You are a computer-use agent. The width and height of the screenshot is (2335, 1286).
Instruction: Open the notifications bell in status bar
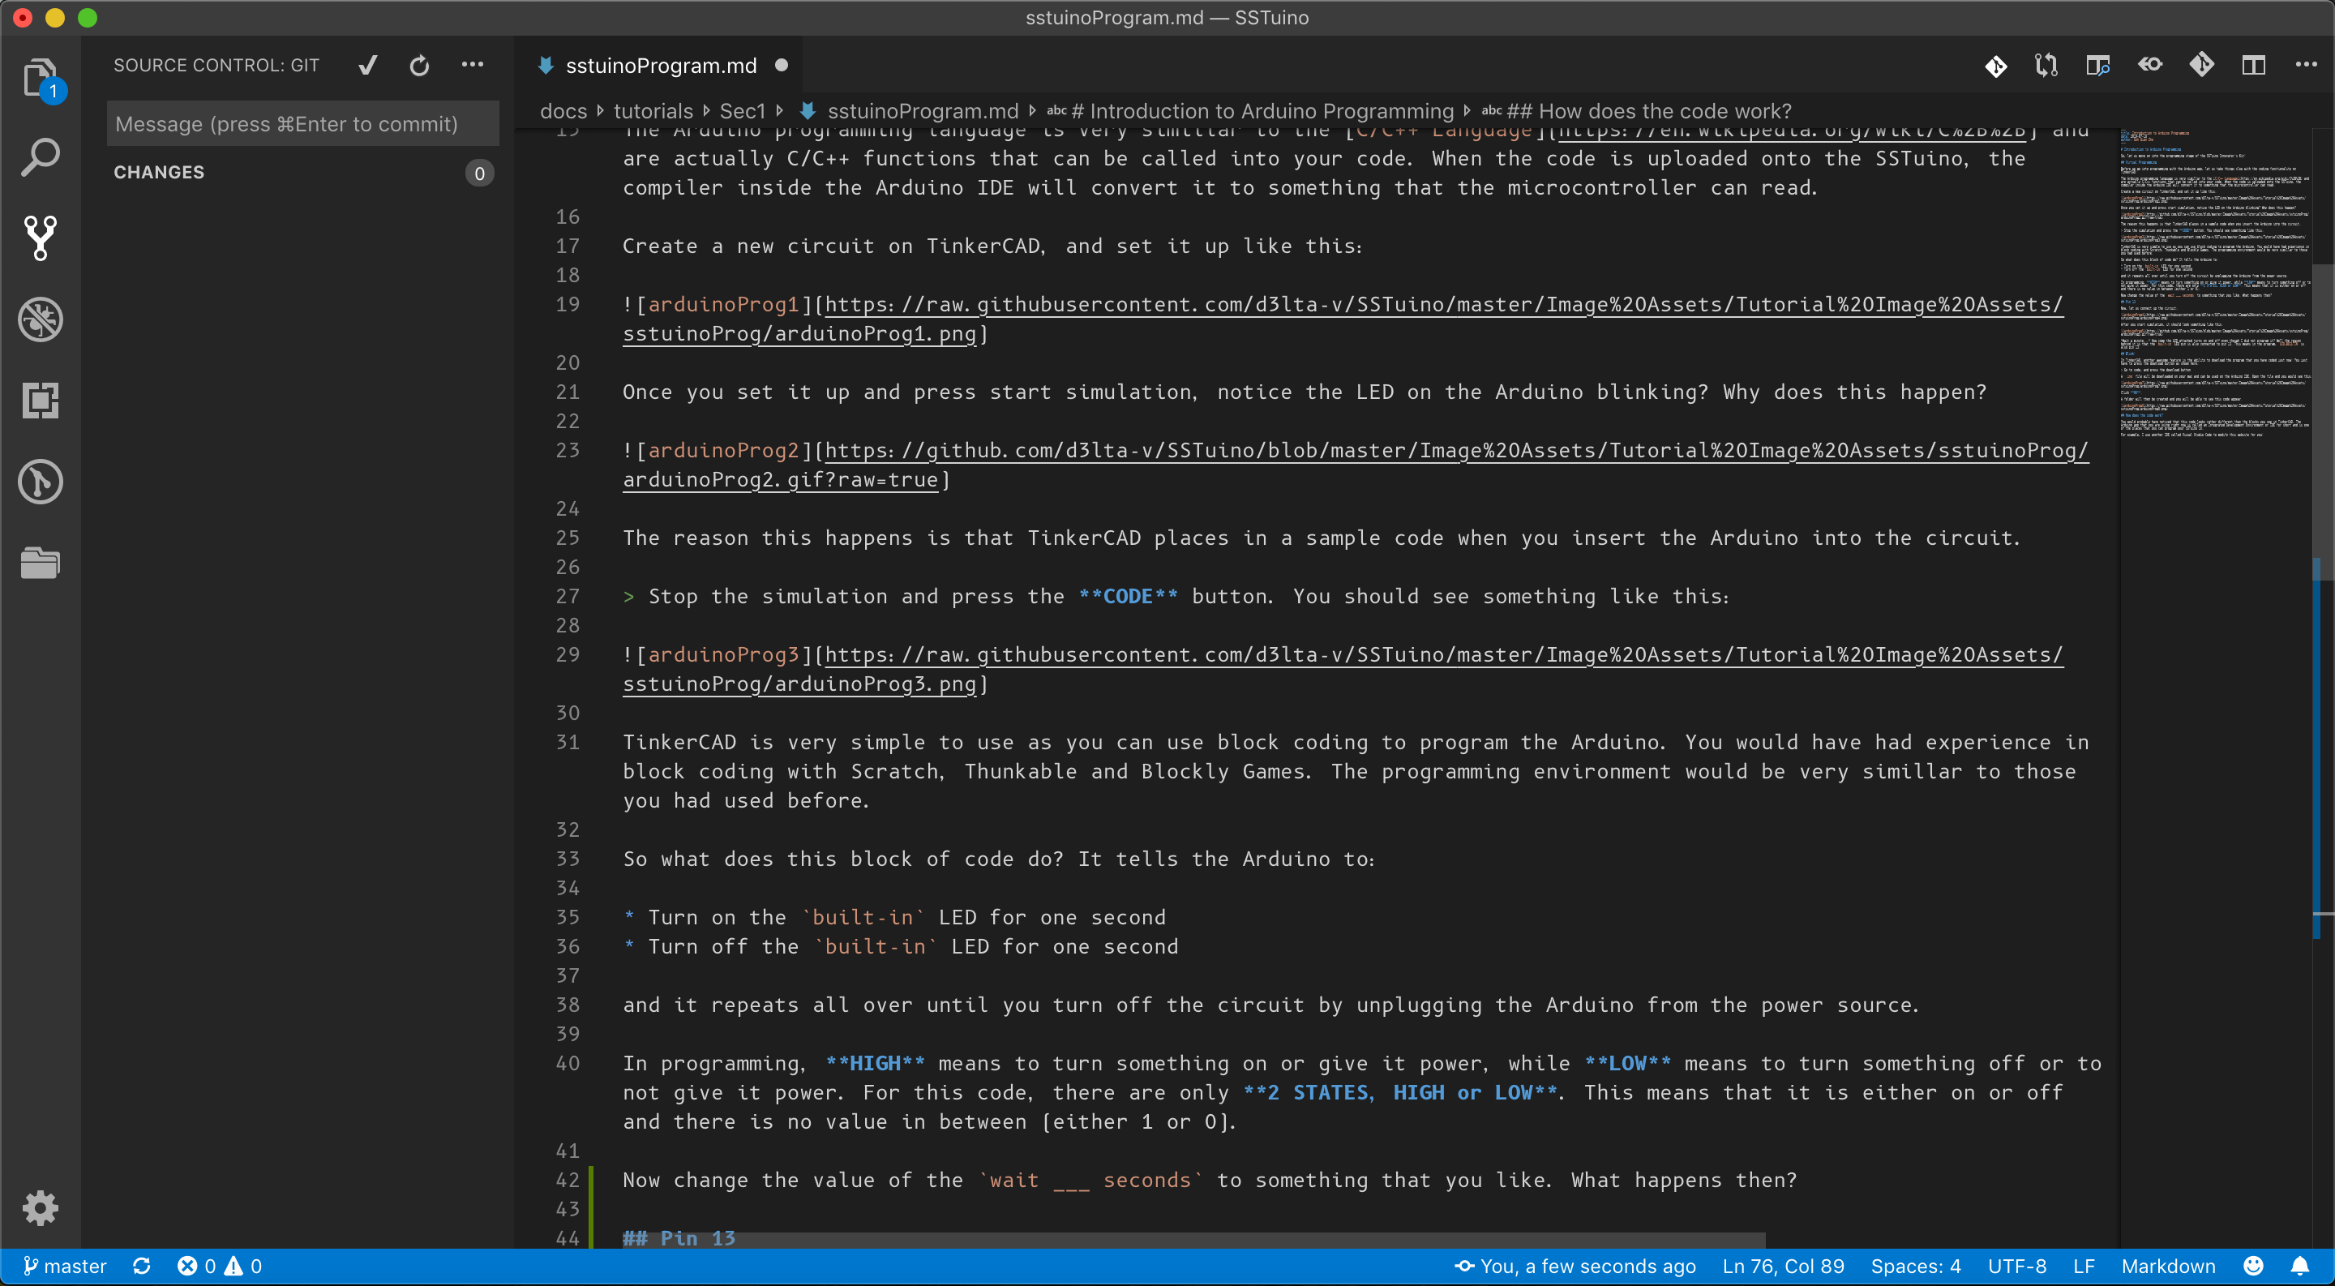[x=2299, y=1266]
